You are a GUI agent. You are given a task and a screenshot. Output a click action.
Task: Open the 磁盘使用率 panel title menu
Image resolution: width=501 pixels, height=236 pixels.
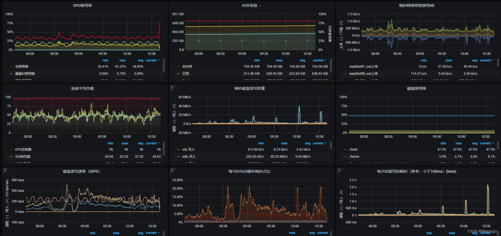coord(417,88)
